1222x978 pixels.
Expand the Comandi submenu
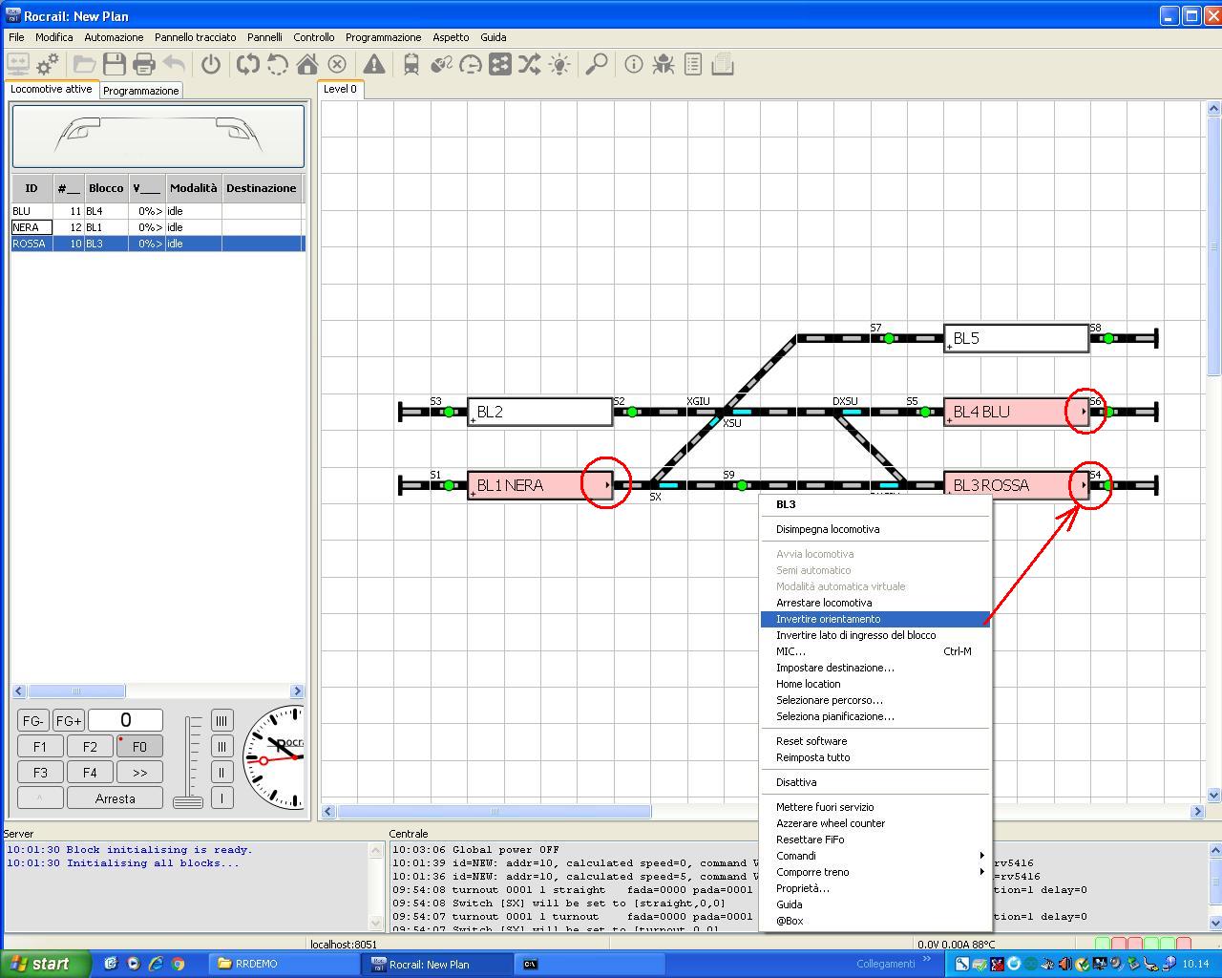coord(875,856)
